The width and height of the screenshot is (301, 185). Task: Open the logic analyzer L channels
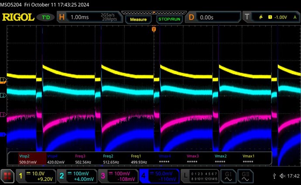[200, 176]
